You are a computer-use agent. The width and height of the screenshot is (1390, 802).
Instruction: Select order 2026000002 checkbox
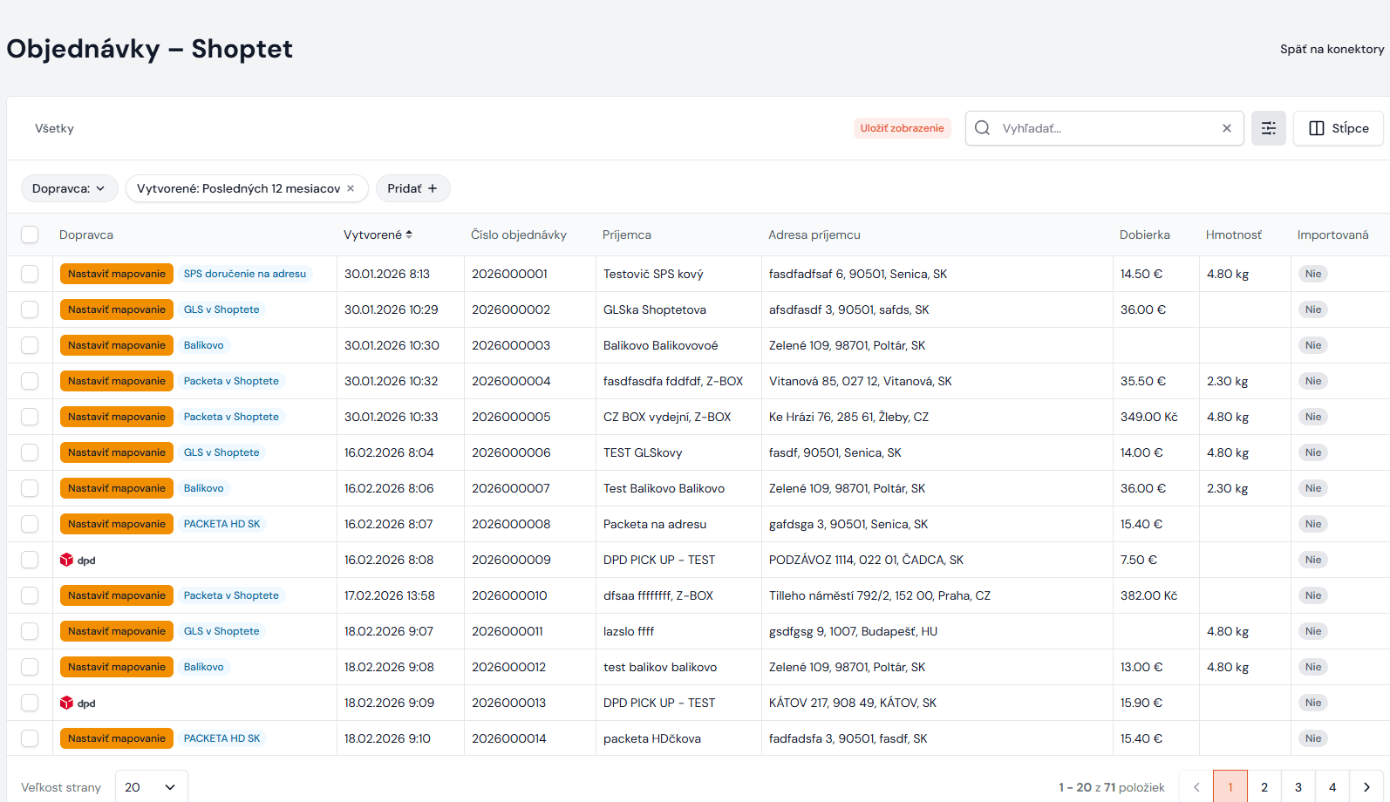point(30,309)
